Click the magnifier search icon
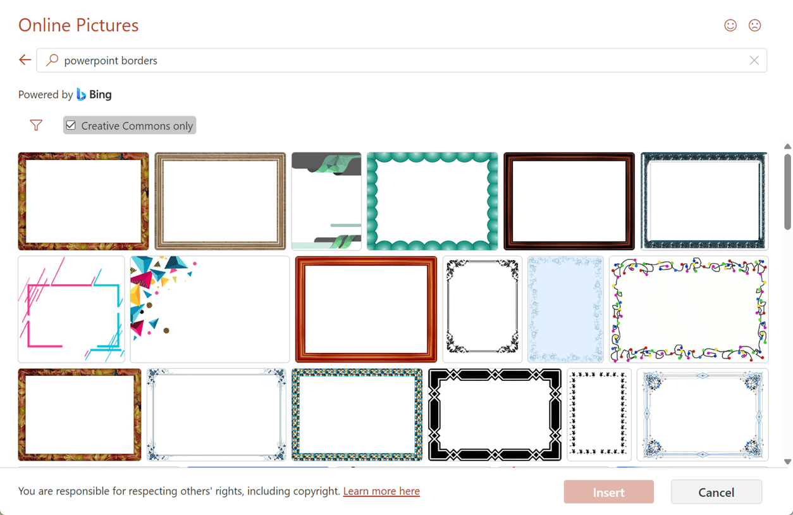 (x=52, y=60)
